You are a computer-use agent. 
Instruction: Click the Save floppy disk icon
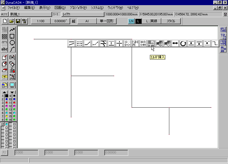click(x=18, y=21)
